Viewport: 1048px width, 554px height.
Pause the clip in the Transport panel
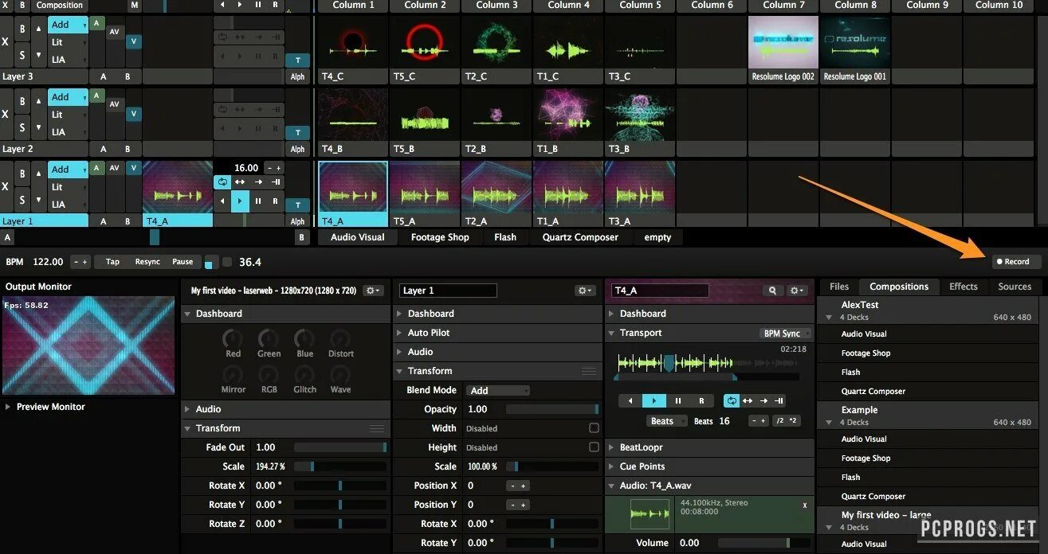tap(677, 400)
